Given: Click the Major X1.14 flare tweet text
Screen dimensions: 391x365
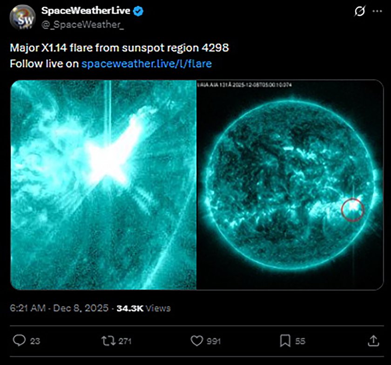Looking at the screenshot, I should [x=120, y=48].
